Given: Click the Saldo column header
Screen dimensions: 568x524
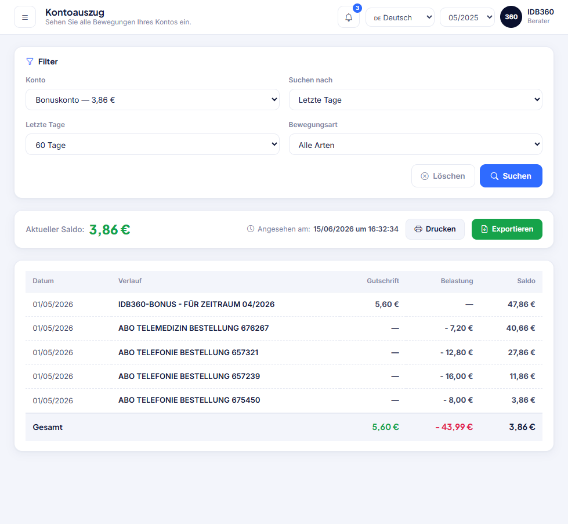Looking at the screenshot, I should pos(526,281).
